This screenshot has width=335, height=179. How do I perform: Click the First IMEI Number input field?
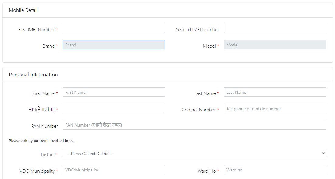114,28
